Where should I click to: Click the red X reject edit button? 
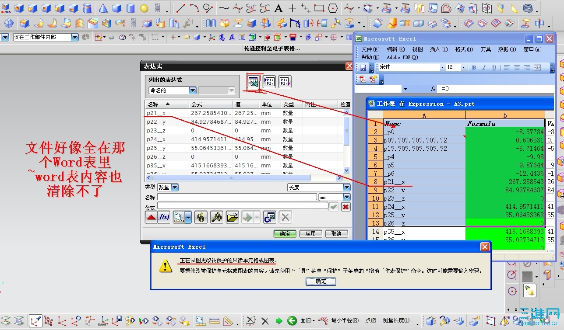pyautogui.click(x=345, y=207)
